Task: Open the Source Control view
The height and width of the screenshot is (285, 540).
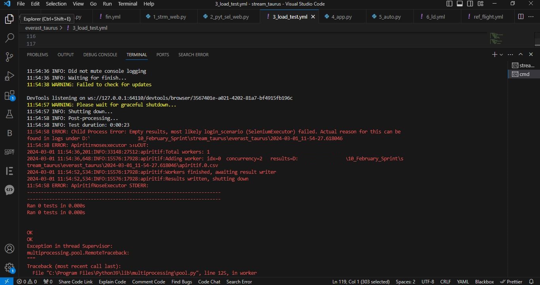Action: pos(9,57)
